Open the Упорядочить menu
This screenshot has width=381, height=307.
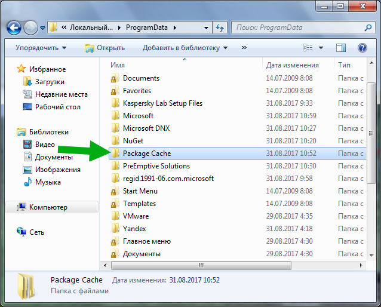[x=41, y=48]
